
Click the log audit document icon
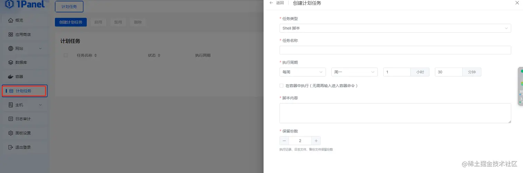tap(10, 119)
